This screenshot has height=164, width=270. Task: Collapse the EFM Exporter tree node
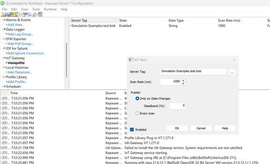[3, 39]
